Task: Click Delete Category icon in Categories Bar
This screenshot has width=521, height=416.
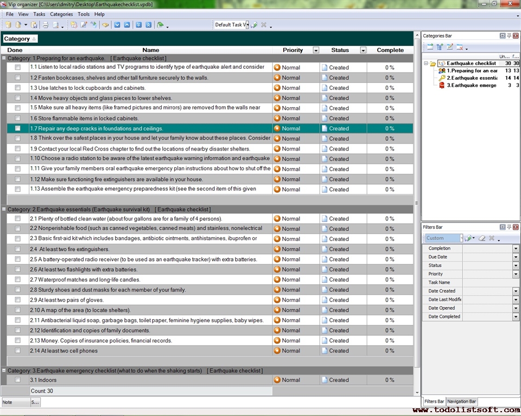Action: click(460, 47)
